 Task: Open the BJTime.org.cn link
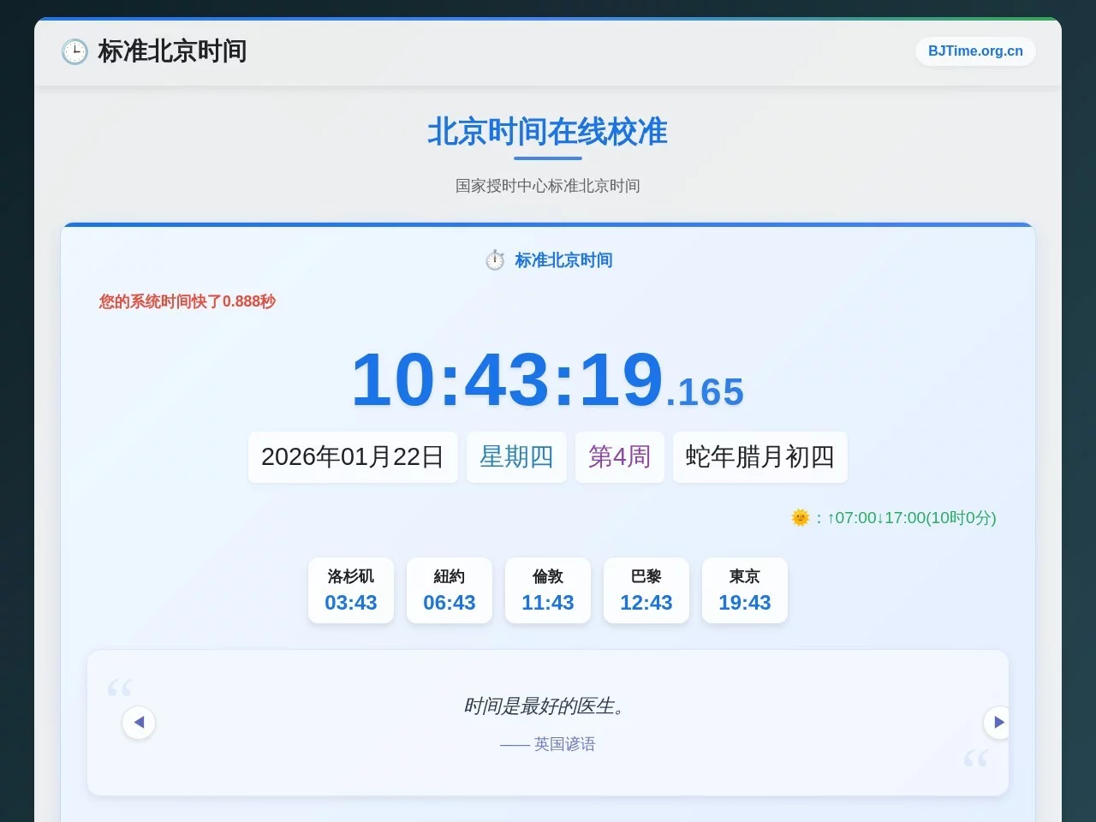(974, 51)
